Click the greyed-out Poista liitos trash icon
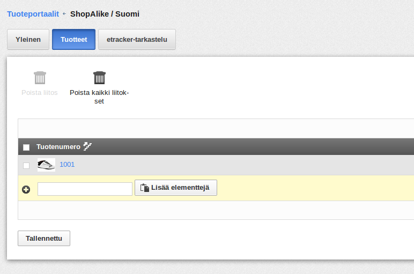This screenshot has width=414, height=274. (40, 78)
